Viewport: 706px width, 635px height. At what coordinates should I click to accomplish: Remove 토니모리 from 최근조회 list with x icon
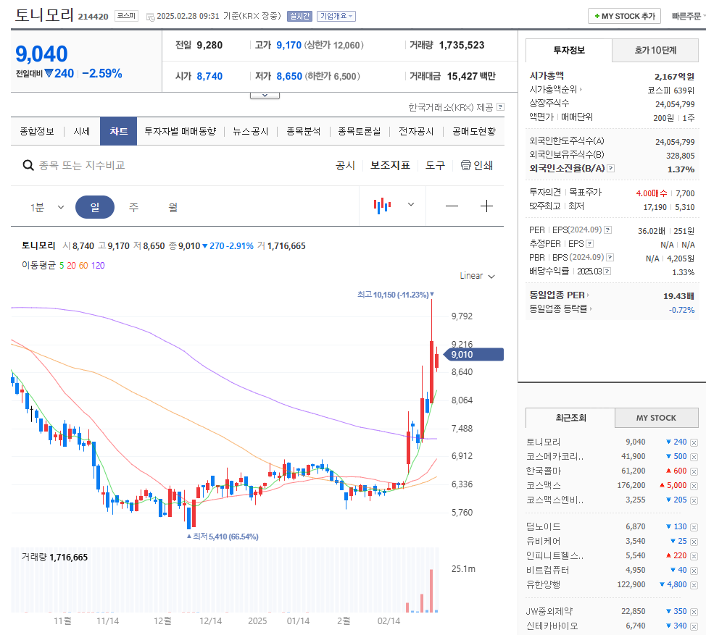pos(694,442)
